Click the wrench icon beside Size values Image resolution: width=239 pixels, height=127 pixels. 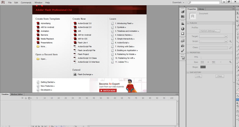click(230, 62)
